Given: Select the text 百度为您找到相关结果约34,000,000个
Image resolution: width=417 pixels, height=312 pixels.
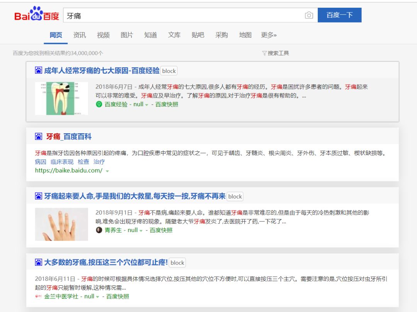Looking at the screenshot, I should click(x=58, y=53).
